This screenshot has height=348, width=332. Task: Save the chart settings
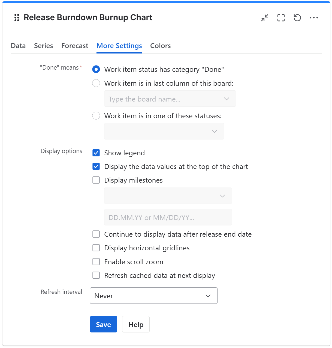[x=103, y=324]
